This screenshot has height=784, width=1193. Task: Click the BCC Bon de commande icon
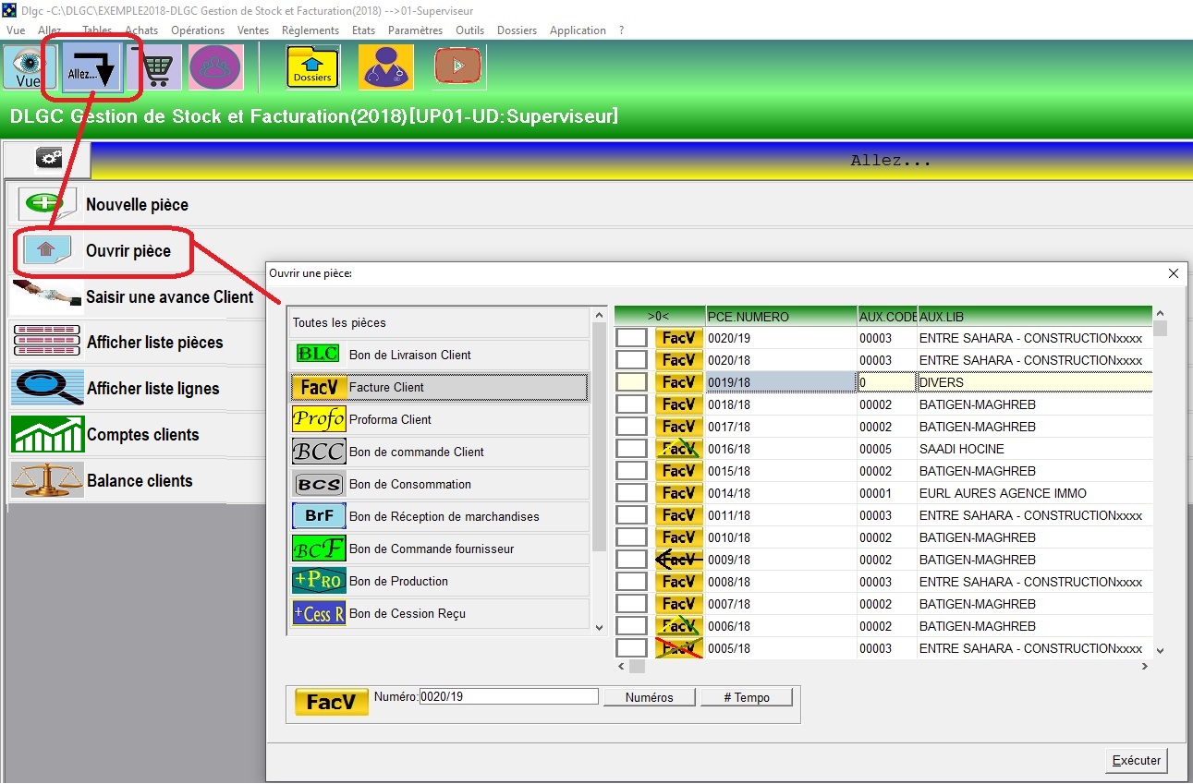[319, 452]
